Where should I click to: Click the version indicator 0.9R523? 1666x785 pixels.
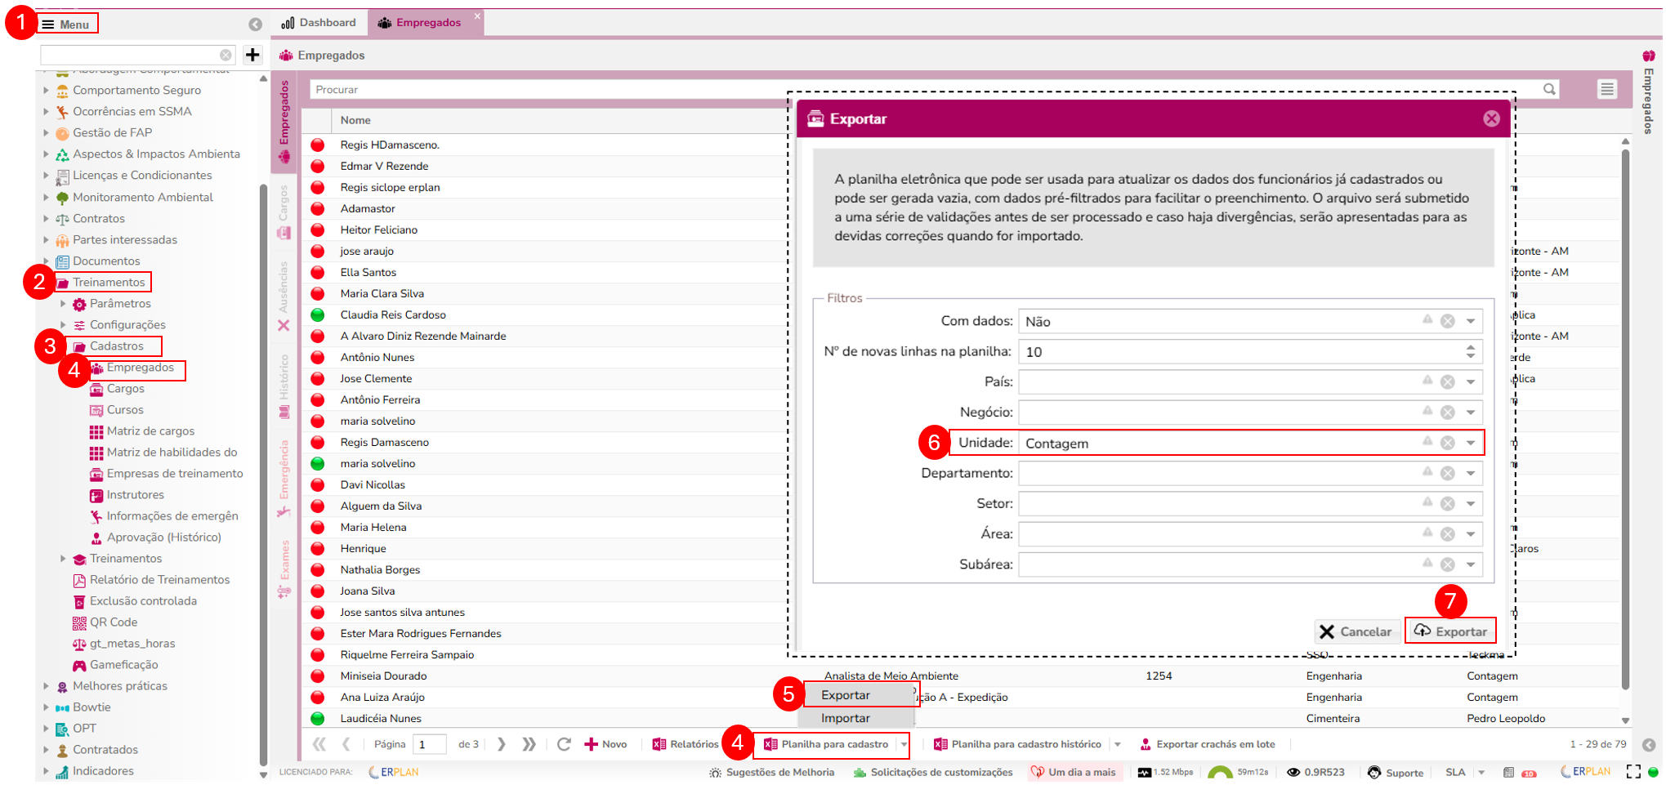1315,772
